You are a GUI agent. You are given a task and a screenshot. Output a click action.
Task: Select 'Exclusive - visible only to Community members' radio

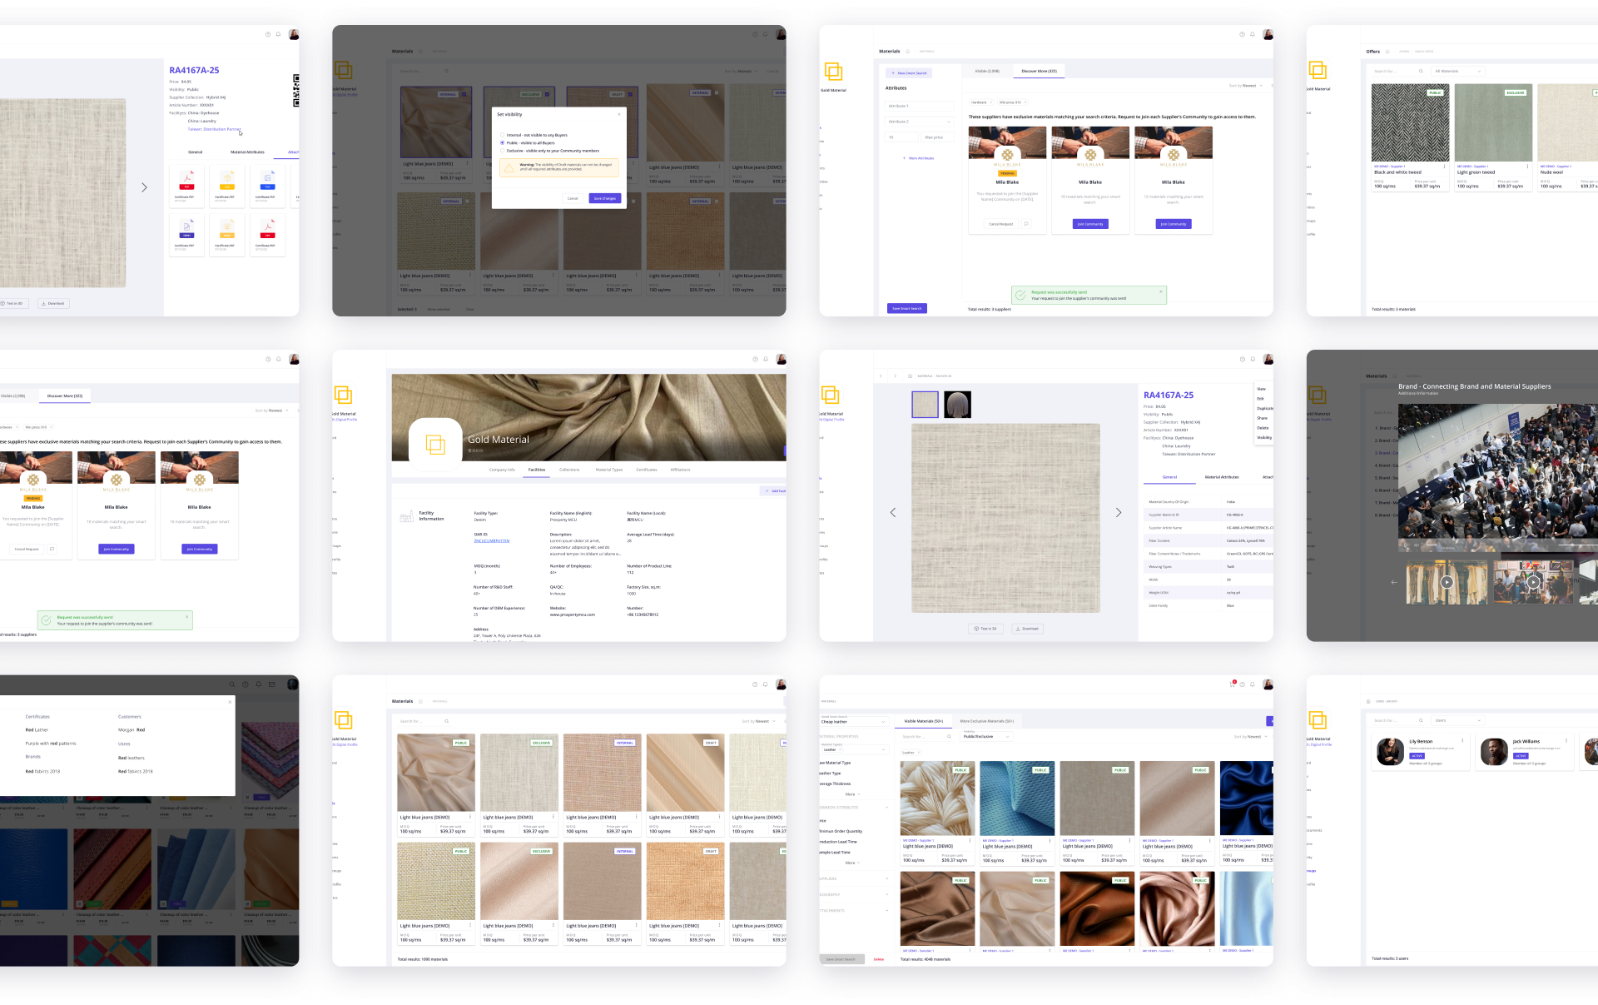click(x=502, y=151)
